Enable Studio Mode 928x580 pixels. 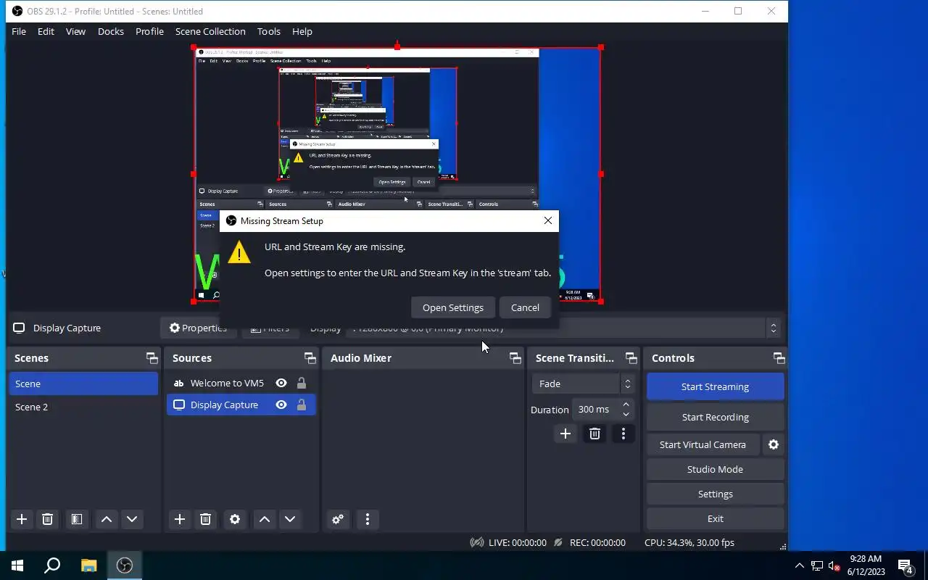click(715, 469)
